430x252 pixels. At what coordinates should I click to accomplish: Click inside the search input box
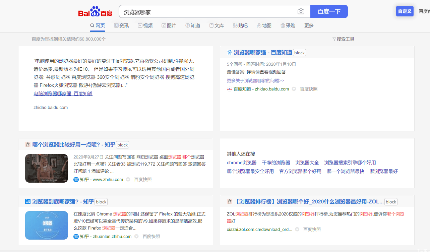click(x=201, y=11)
